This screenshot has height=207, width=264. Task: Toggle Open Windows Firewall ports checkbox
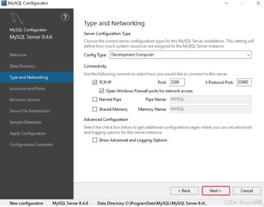[102, 91]
